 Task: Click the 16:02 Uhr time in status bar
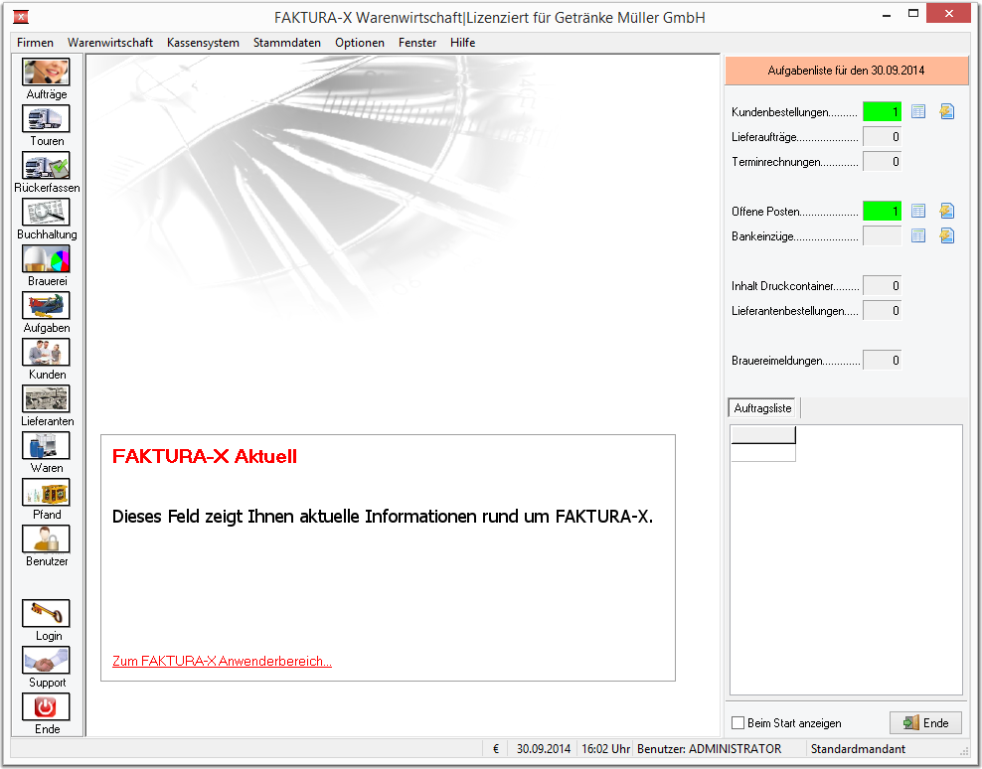coord(605,749)
